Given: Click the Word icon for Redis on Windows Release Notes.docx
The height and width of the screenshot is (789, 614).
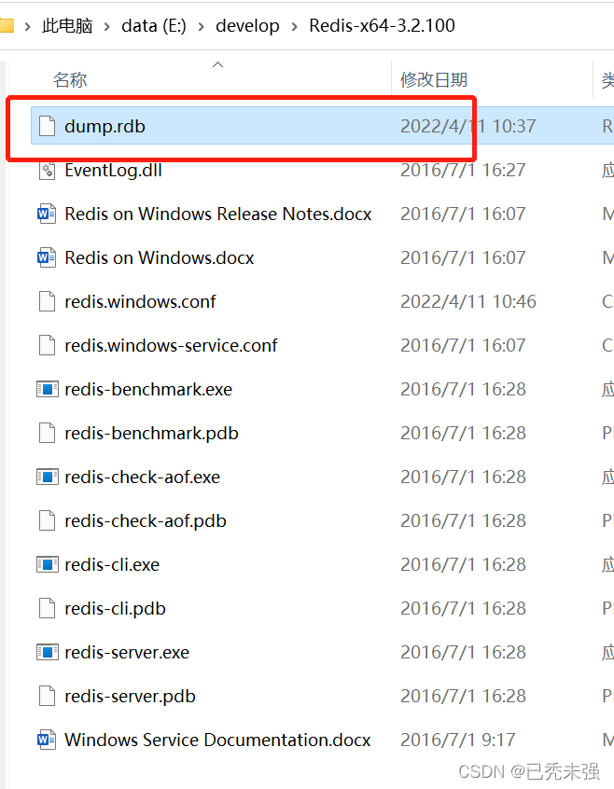Looking at the screenshot, I should 47,214.
